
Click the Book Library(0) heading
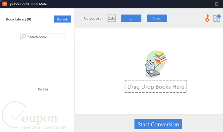(x=18, y=19)
